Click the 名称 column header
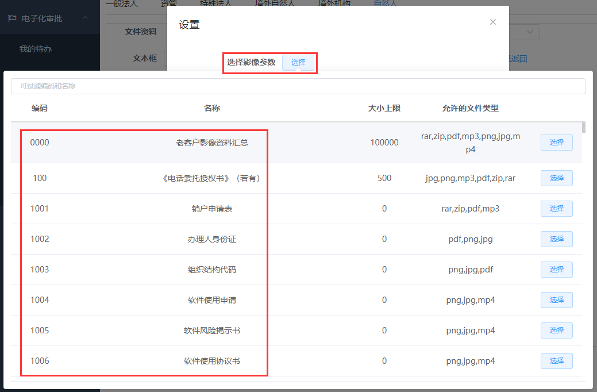597x392 pixels. coord(211,108)
